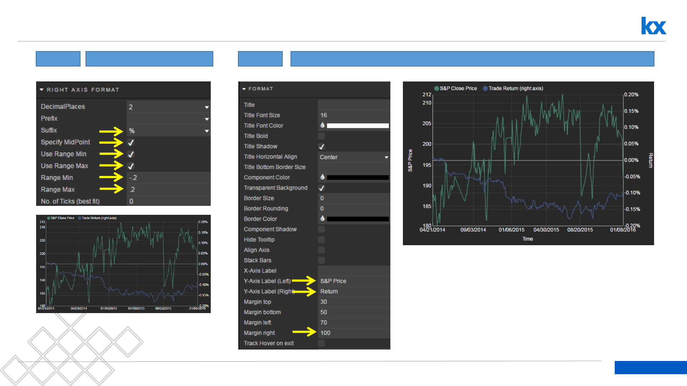Screen dimensions: 687x386
Task: Click the white Title Font Color swatch
Action: pyautogui.click(x=357, y=126)
